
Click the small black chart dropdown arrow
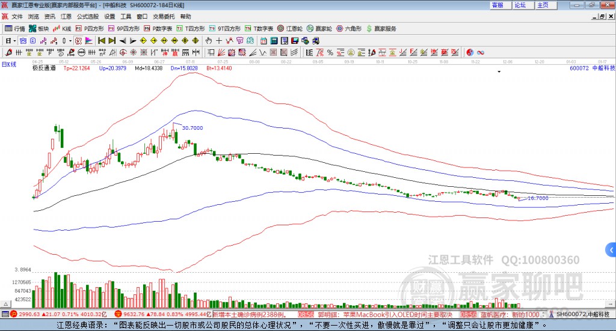click(499, 71)
